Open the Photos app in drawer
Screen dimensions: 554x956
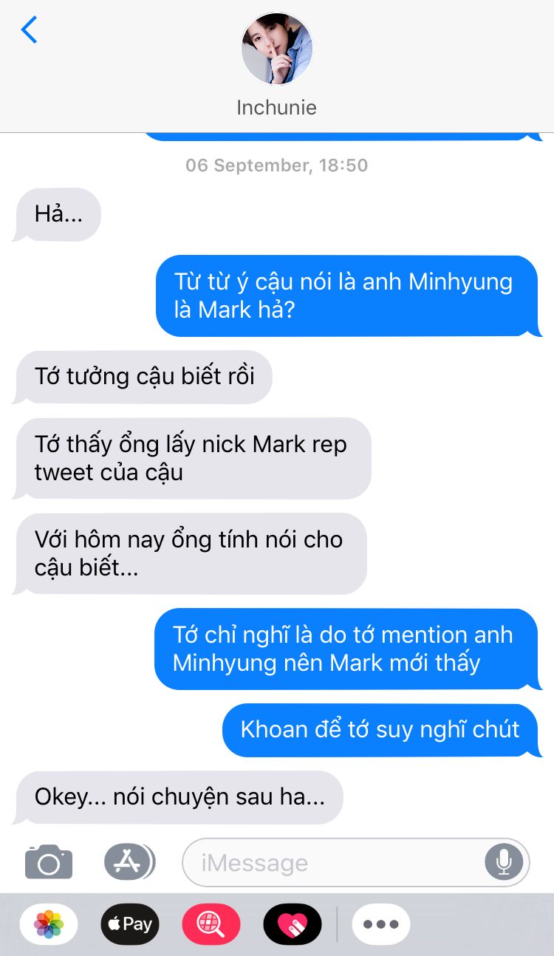(x=49, y=924)
